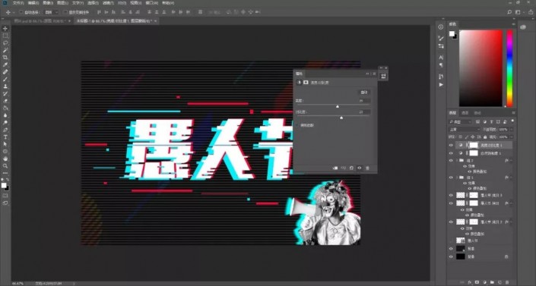This screenshot has height=286, width=536.
Task: Switch to the 路径 Paths tab
Action: point(477,113)
